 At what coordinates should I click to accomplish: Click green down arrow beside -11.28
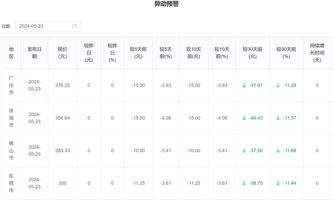click(278, 85)
